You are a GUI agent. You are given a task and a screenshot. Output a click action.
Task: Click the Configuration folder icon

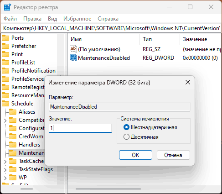pyautogui.click(x=13, y=128)
